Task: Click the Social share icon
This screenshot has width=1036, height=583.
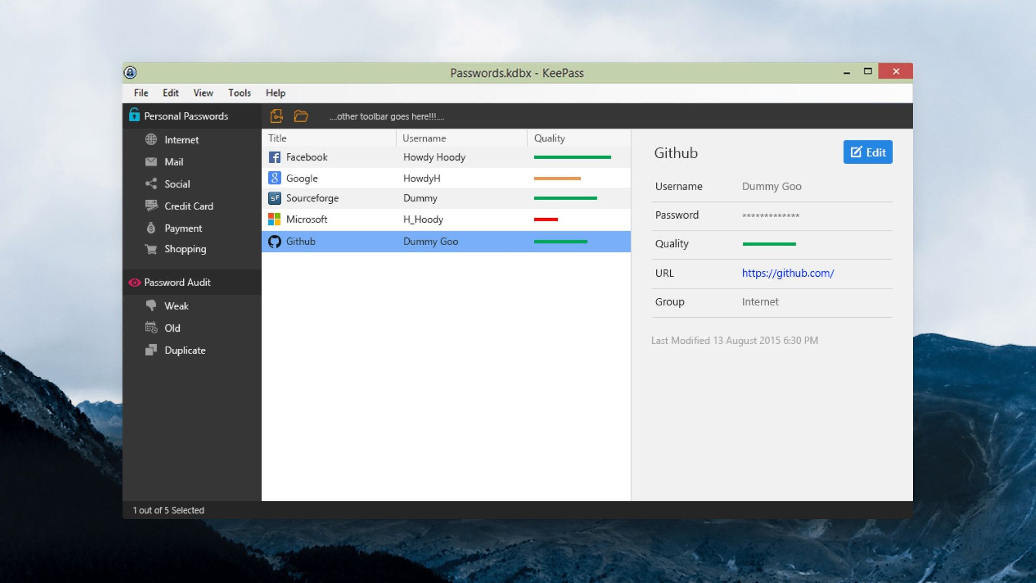Action: point(151,184)
